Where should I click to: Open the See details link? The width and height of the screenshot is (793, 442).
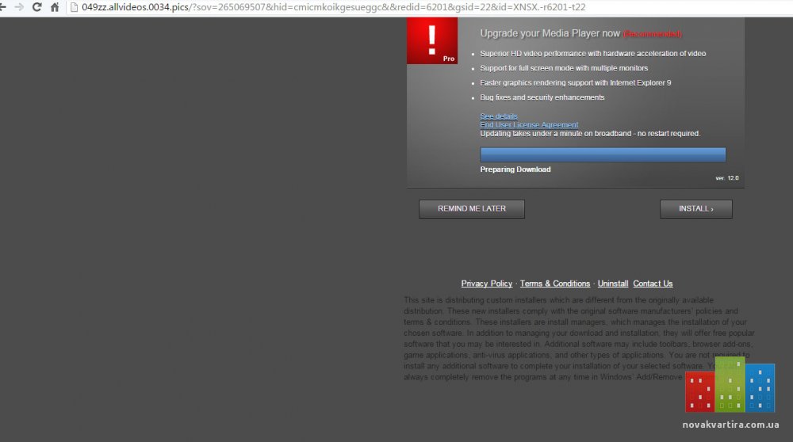click(499, 116)
